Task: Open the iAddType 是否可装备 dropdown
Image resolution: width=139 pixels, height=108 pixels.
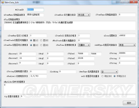Action: [127, 45]
